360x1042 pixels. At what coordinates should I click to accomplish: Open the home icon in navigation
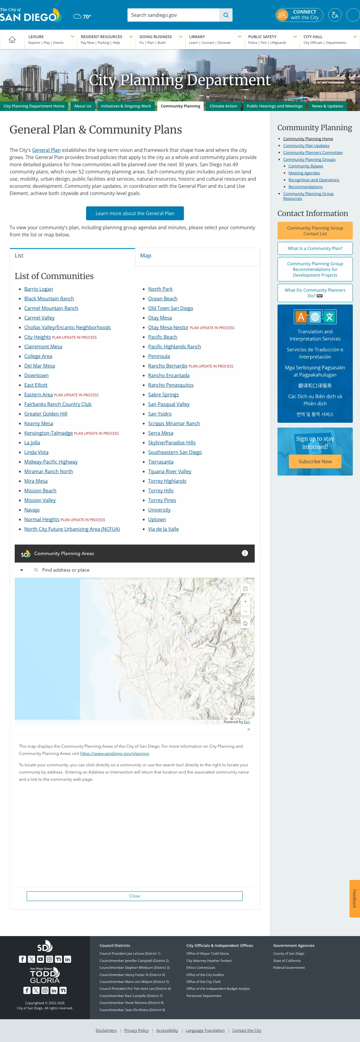(12, 40)
